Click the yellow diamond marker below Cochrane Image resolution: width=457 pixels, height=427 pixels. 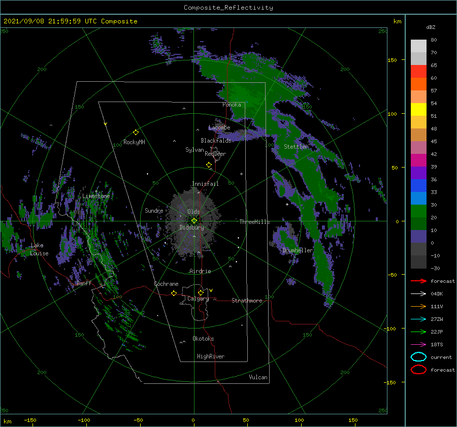[174, 293]
